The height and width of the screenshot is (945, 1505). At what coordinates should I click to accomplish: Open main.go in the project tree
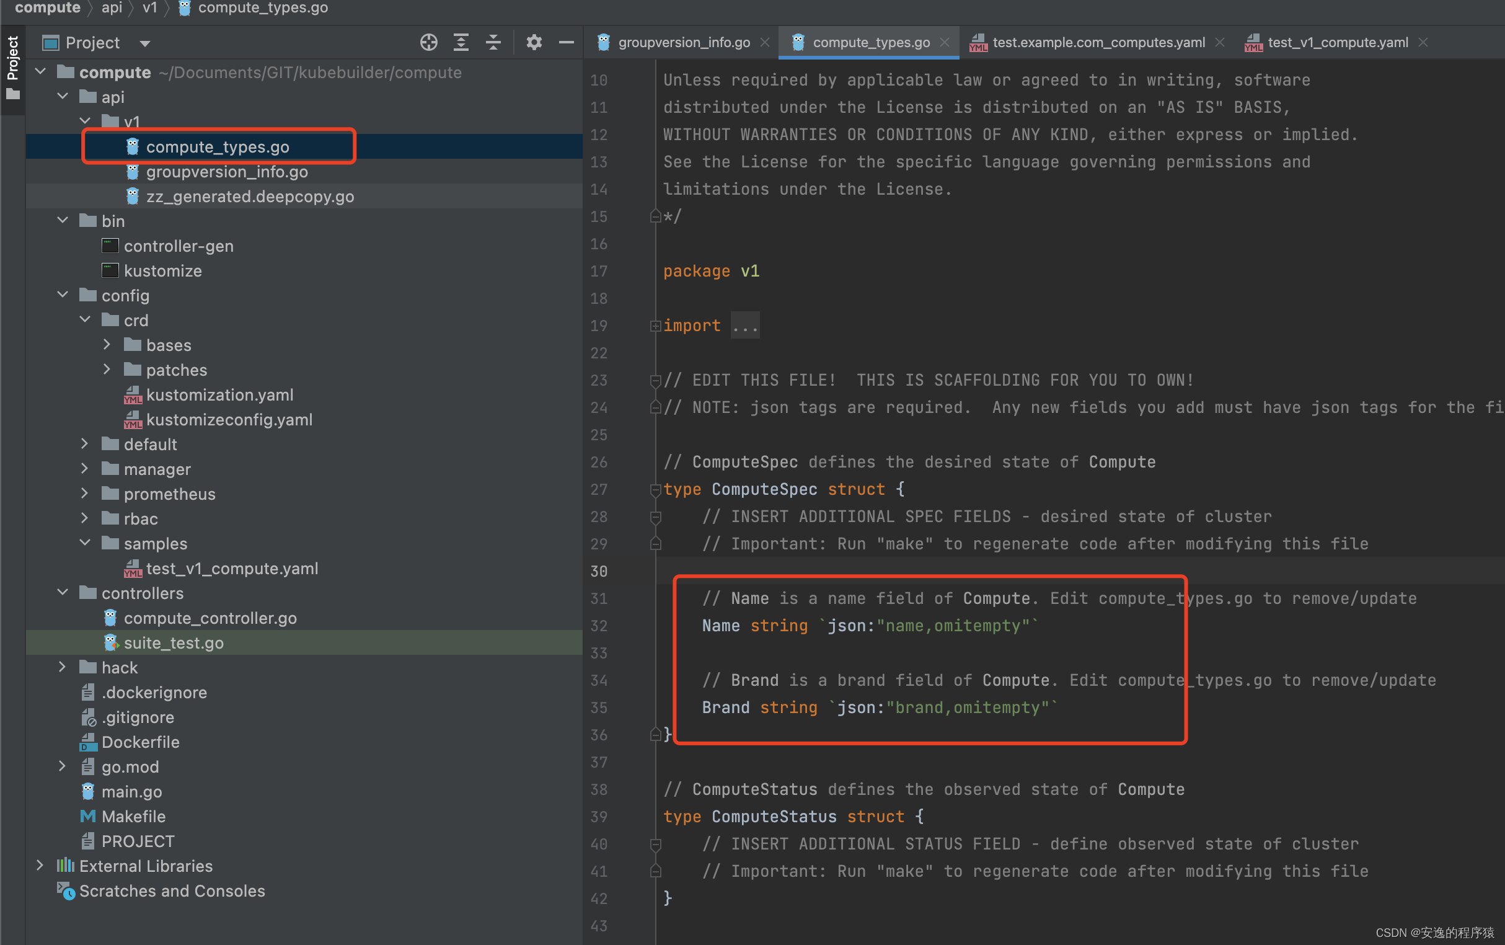point(131,792)
